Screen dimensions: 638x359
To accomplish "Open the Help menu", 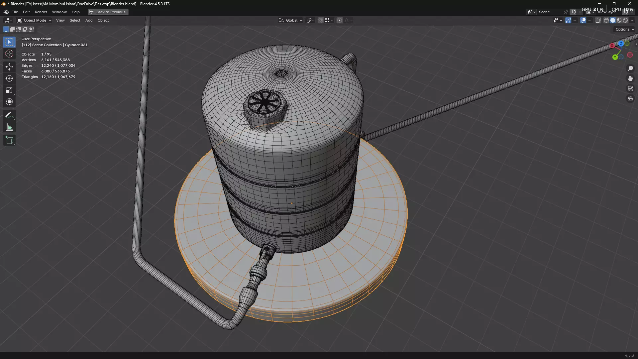I will (75, 12).
